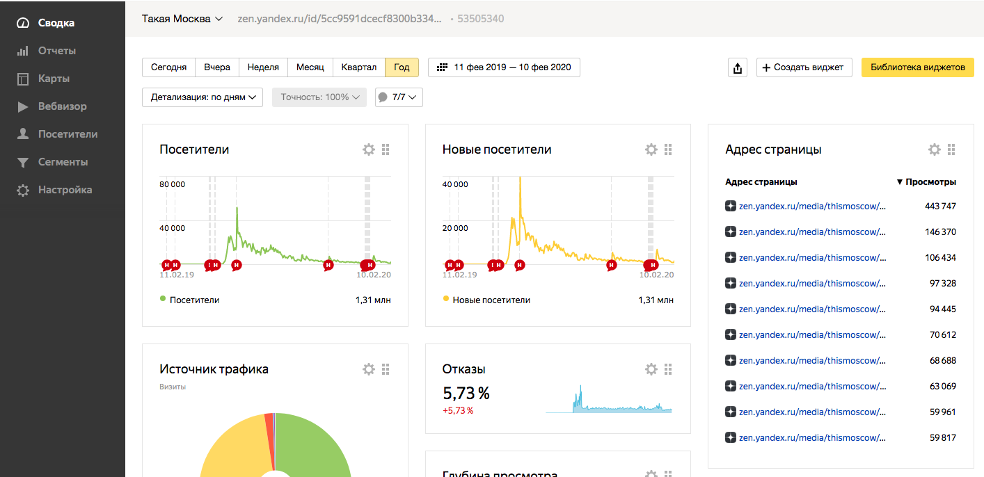Image resolution: width=984 pixels, height=477 pixels.
Task: Open settings gear of Глубина просмотра widget
Action: [x=651, y=474]
